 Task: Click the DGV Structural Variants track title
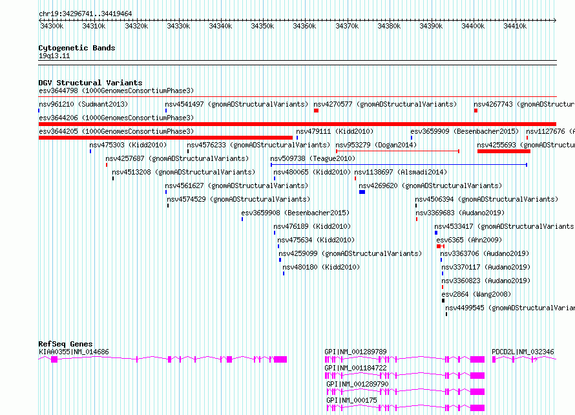click(x=90, y=83)
